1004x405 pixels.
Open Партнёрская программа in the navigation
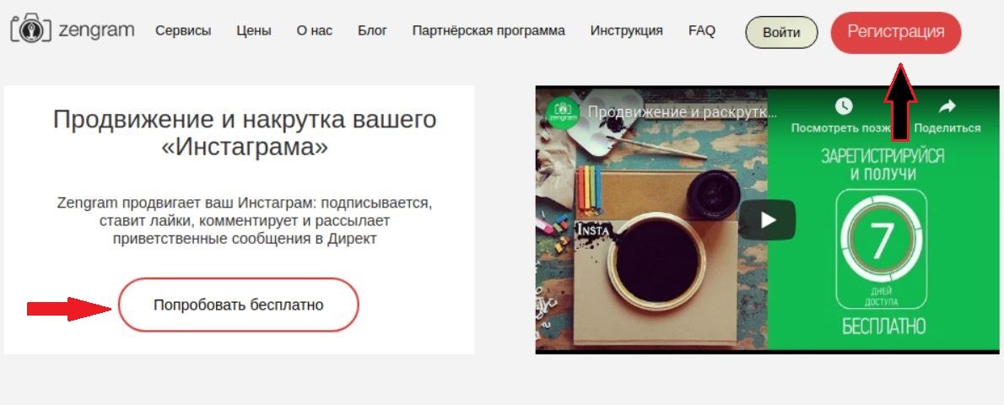click(489, 30)
